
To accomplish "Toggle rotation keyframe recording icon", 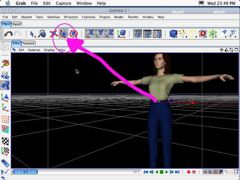I will coord(216,172).
